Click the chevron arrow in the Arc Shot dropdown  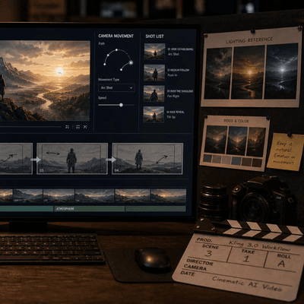pos(131,87)
